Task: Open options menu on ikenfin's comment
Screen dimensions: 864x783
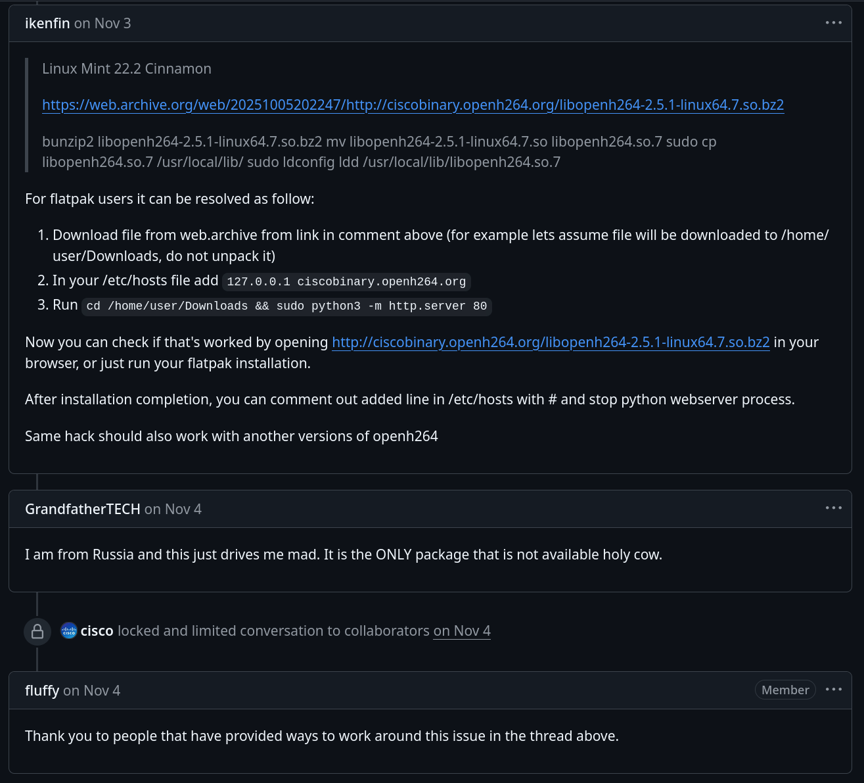Action: pos(833,23)
